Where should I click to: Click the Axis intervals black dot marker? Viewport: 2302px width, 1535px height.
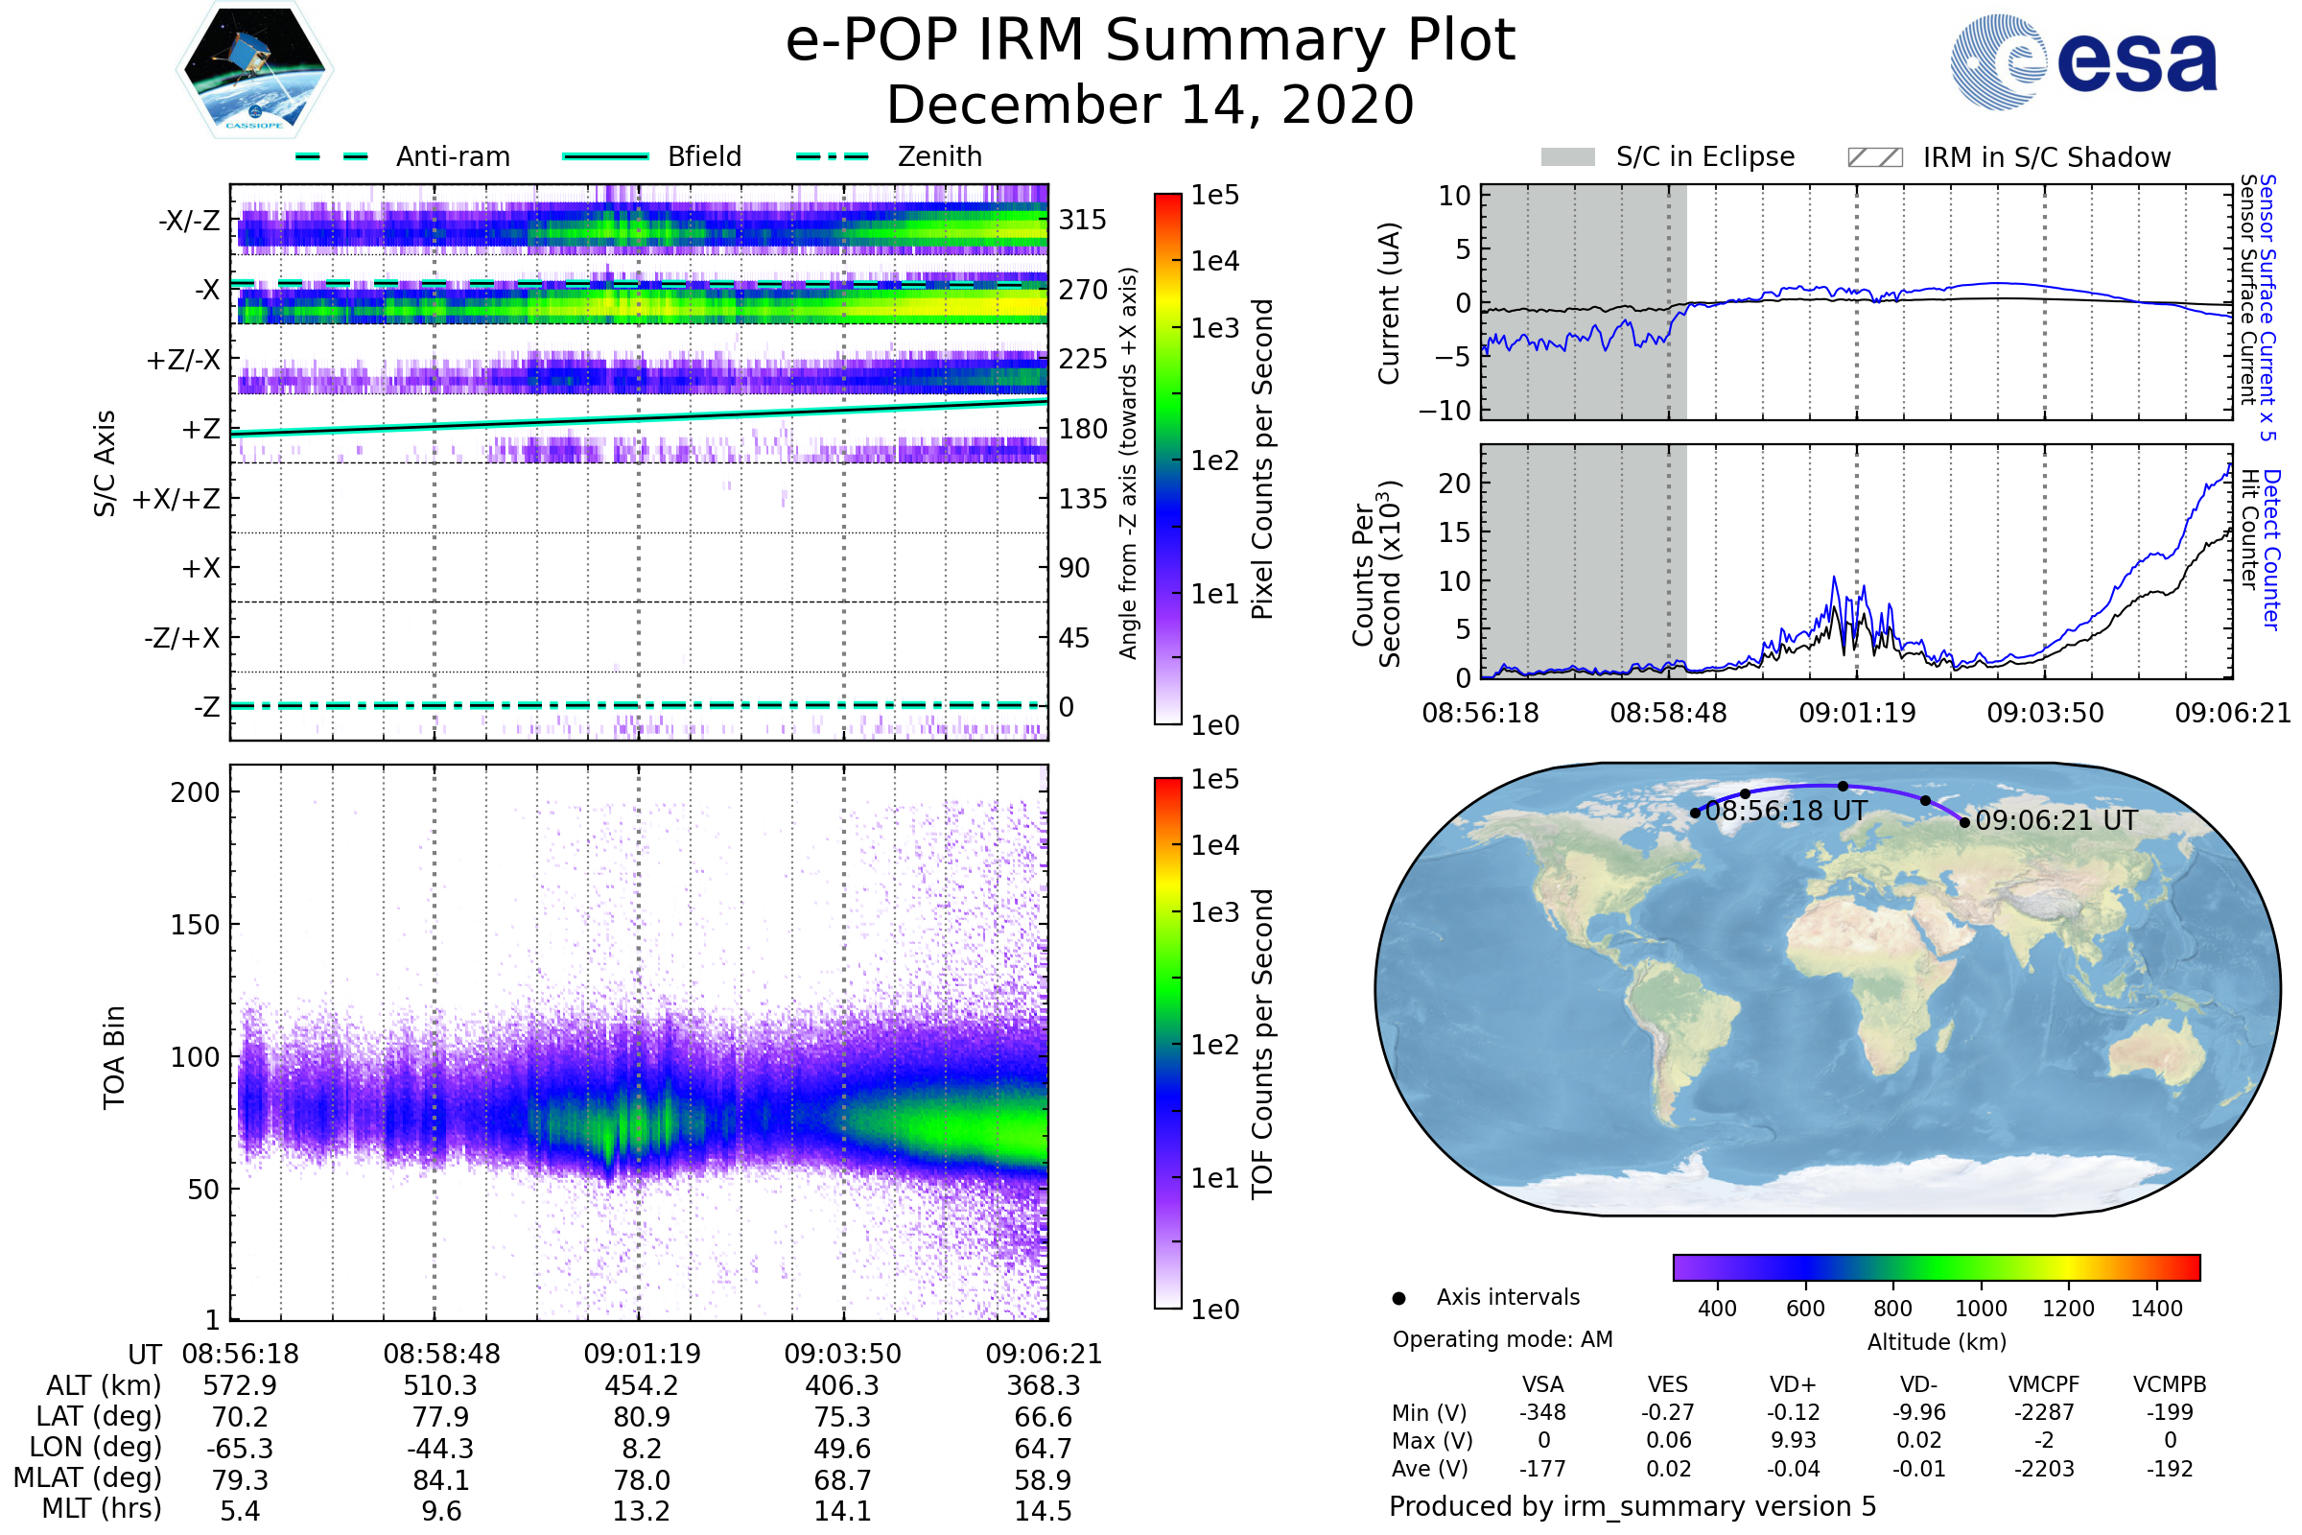(1398, 1298)
